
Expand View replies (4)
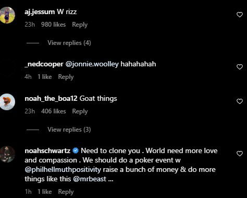(x=69, y=43)
